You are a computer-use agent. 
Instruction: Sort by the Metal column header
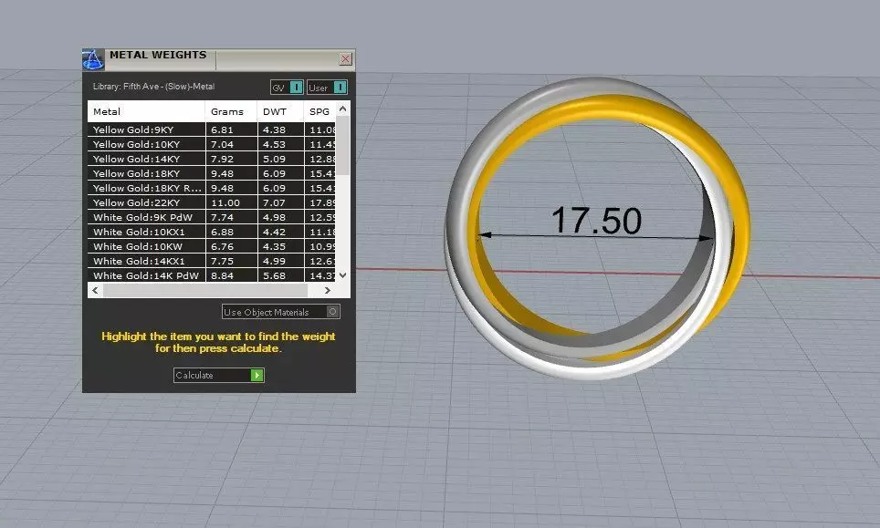tap(146, 111)
